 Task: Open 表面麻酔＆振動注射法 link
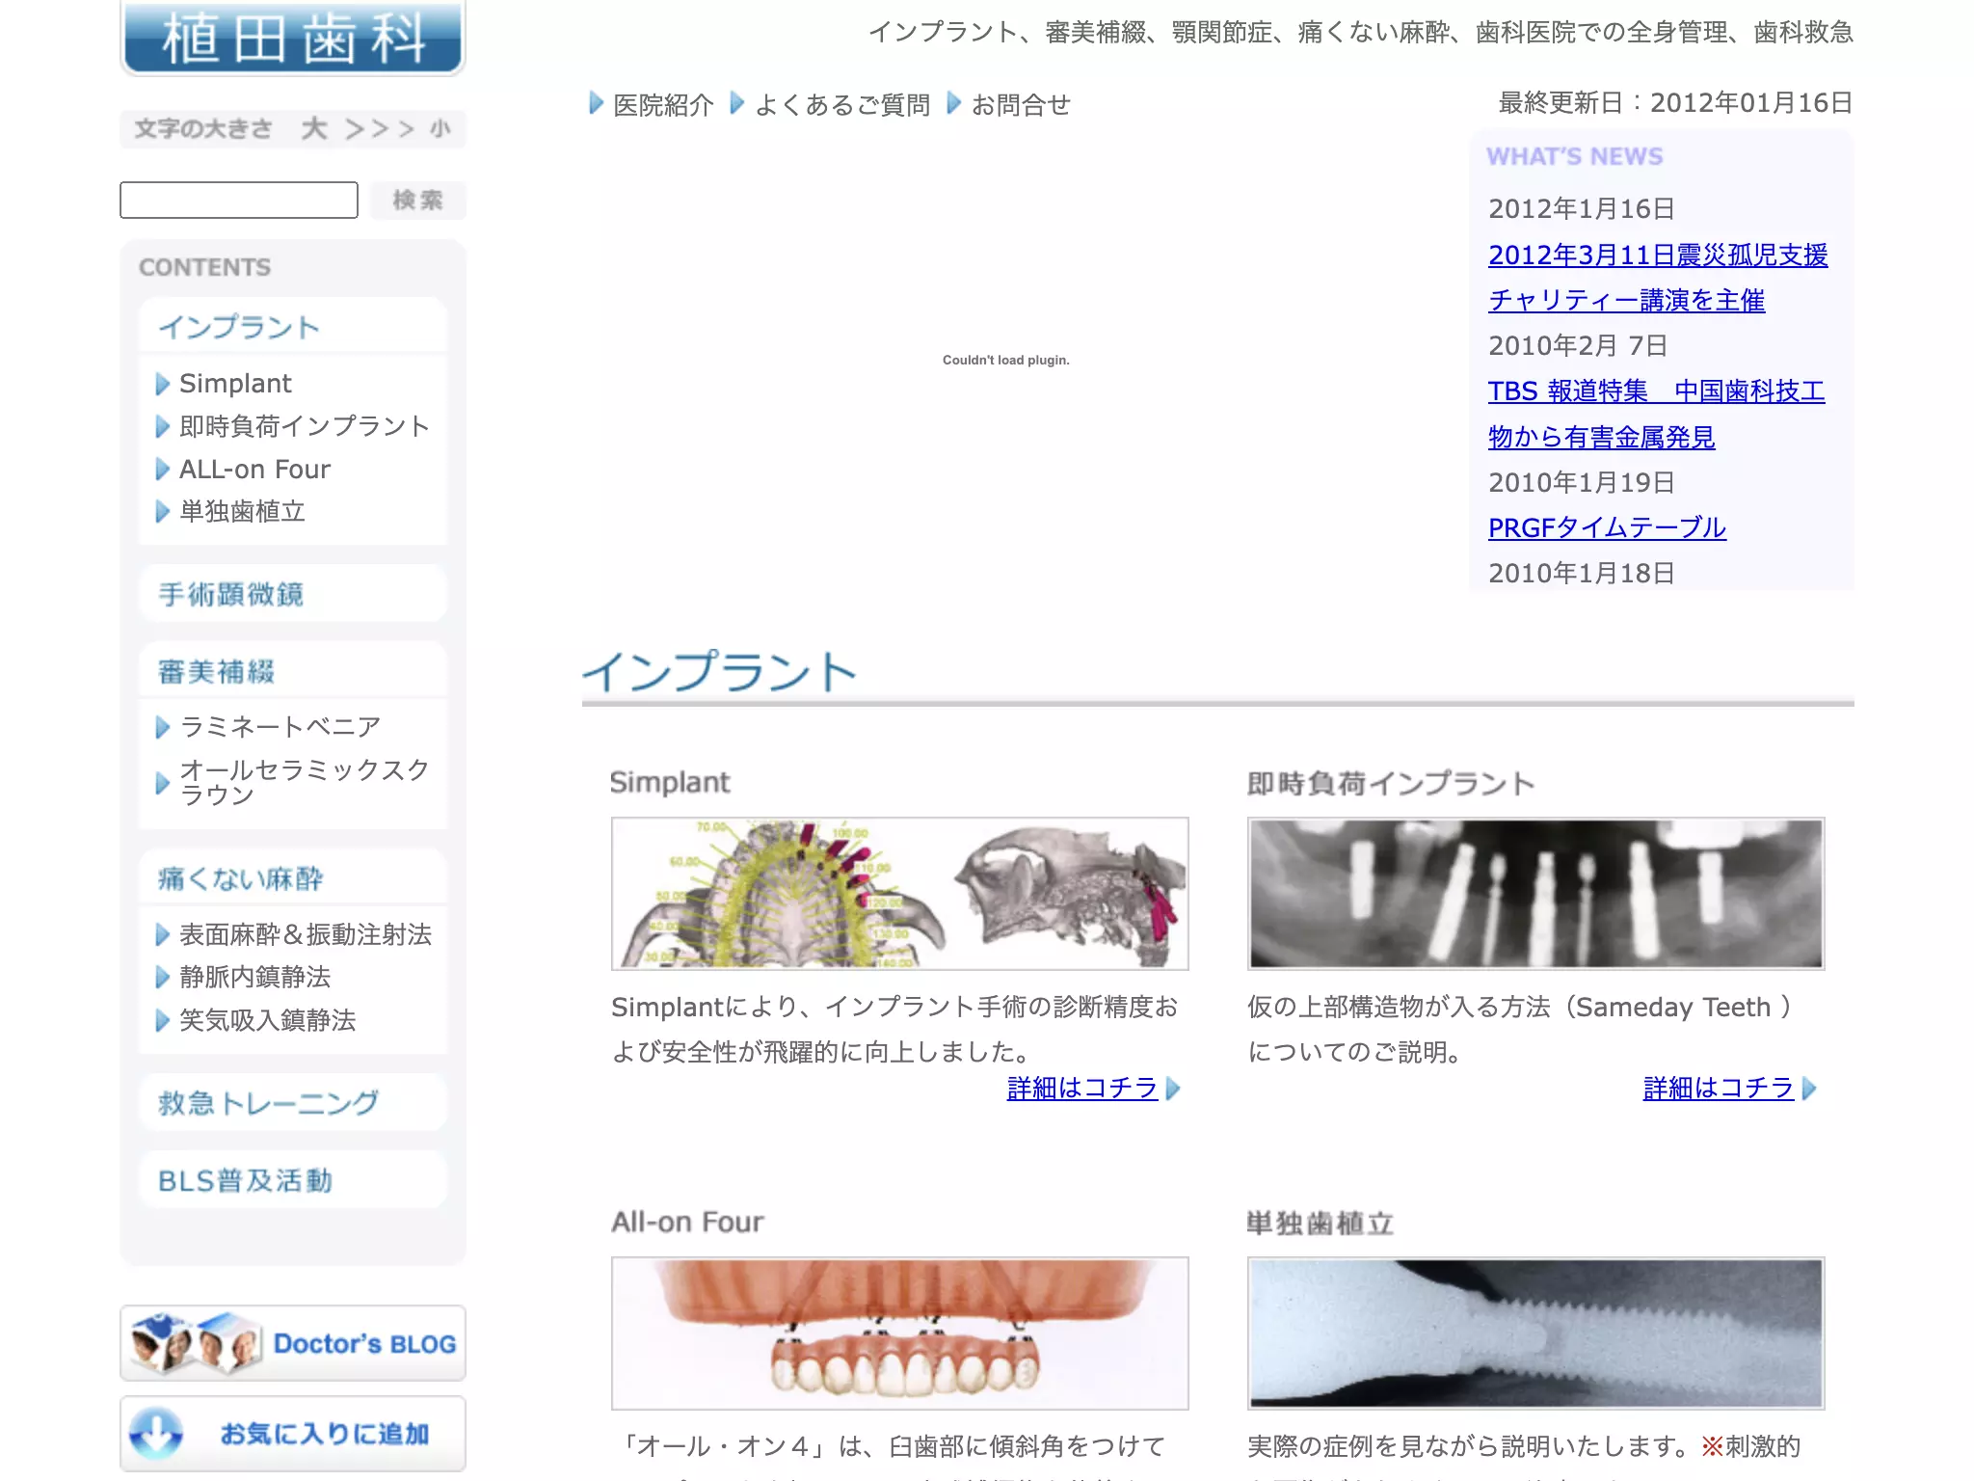(x=306, y=934)
